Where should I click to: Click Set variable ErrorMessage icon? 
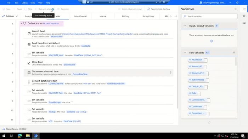[x=29, y=101]
